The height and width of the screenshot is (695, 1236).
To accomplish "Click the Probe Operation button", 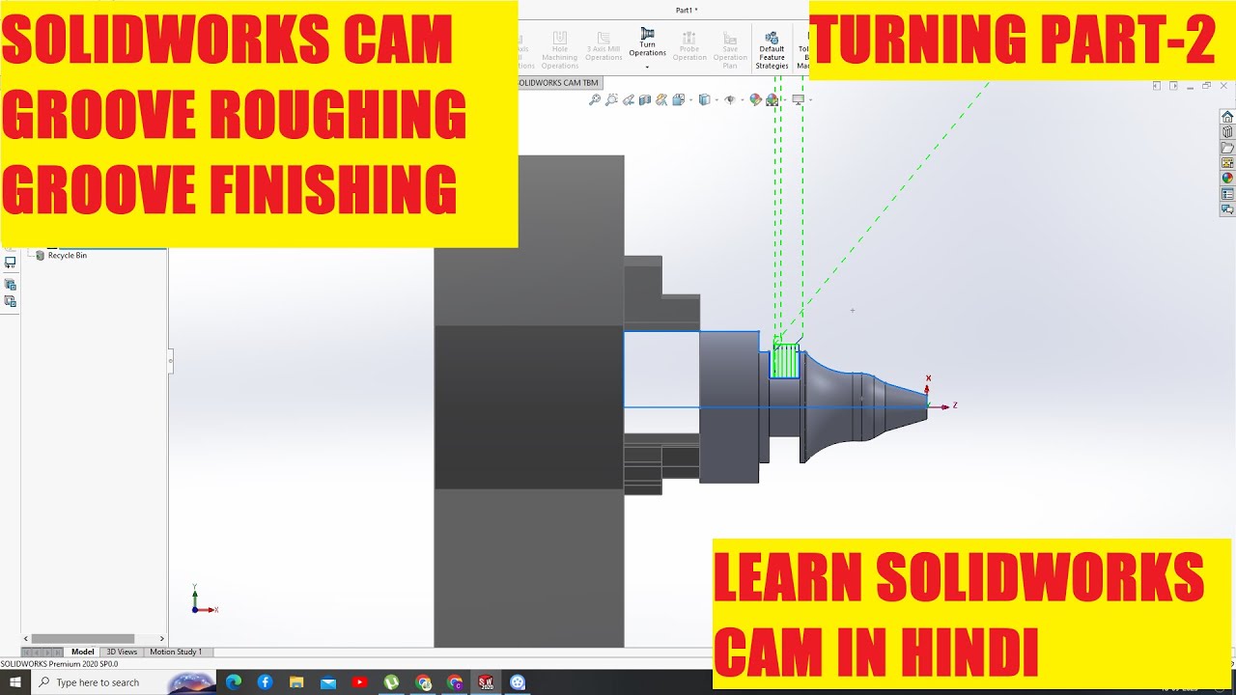I will tap(689, 46).
